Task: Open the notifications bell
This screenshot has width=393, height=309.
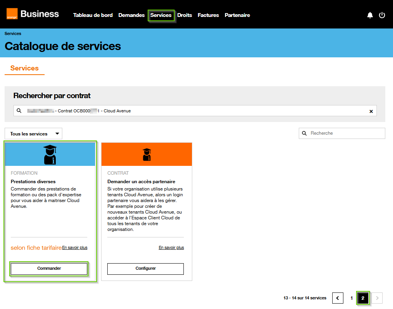Action: [370, 15]
